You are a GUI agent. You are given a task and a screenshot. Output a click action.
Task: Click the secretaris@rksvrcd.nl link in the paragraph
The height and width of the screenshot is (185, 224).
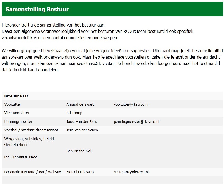(96, 64)
